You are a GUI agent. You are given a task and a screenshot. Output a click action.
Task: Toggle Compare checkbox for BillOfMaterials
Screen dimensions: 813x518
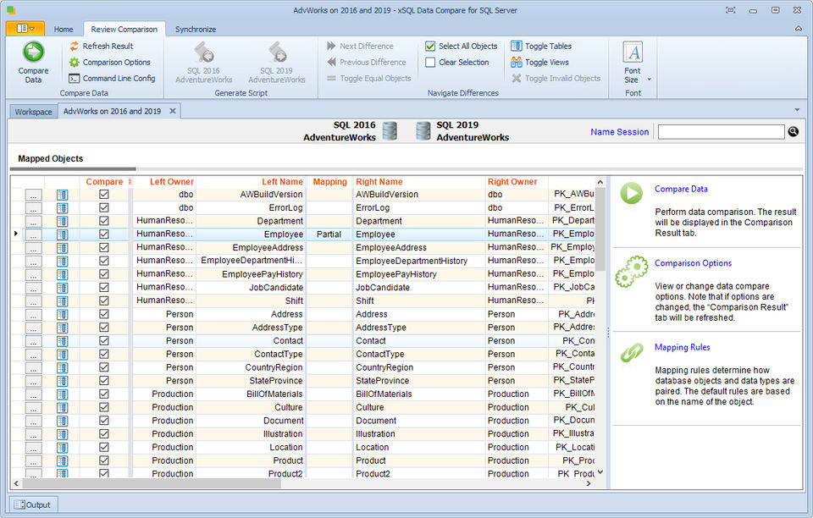(104, 394)
